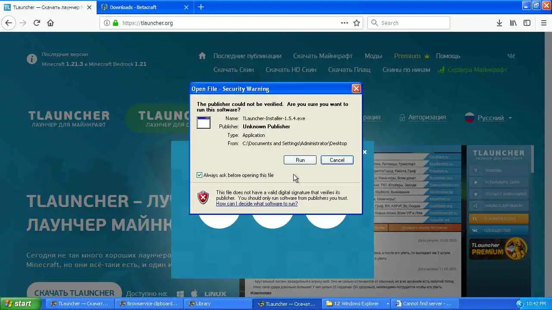This screenshot has height=310, width=552.
Task: Switch to Library taskbar item
Action: 218,304
